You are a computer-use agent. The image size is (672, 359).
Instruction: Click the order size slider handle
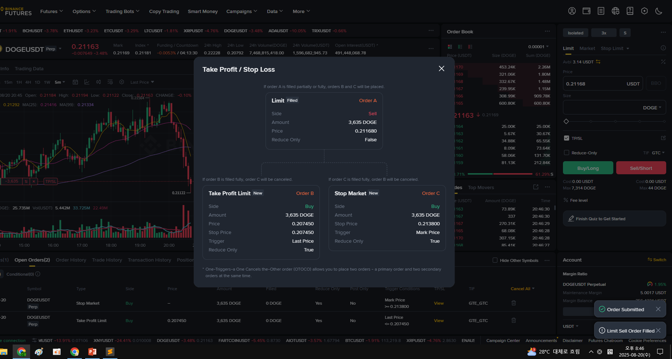coord(566,121)
